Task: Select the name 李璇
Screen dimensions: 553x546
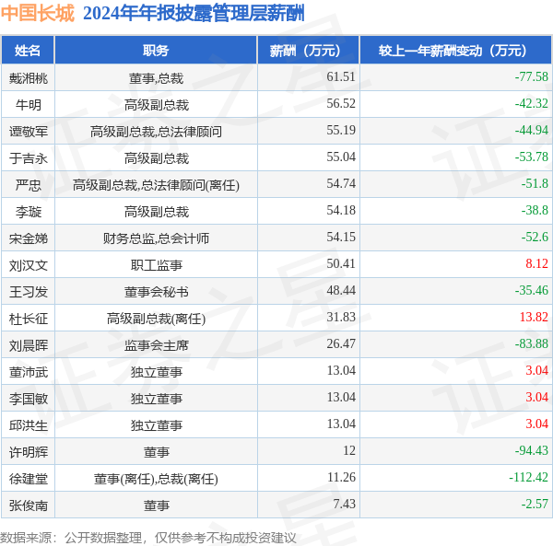Action: click(x=29, y=212)
